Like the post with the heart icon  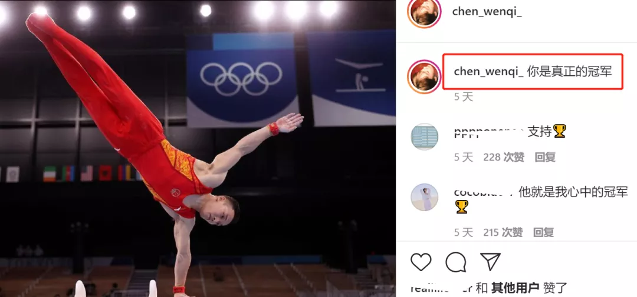point(421,262)
